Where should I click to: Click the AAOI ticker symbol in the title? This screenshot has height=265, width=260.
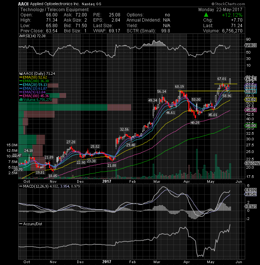click(x=23, y=4)
